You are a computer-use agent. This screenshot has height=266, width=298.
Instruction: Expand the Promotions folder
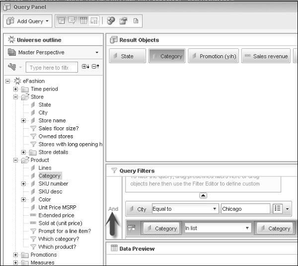(x=15, y=255)
